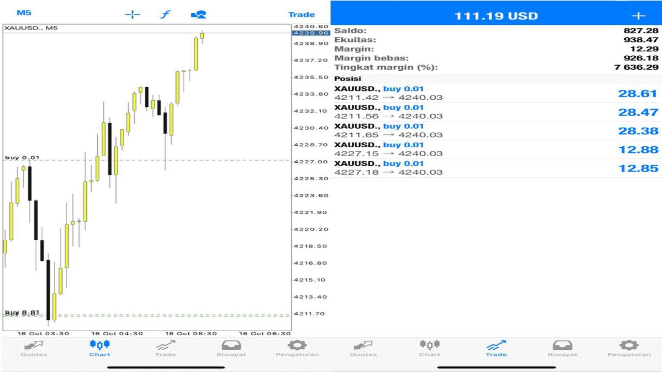Select position opened at 4211.56
Viewport: 662px width, 372px height.
point(496,112)
